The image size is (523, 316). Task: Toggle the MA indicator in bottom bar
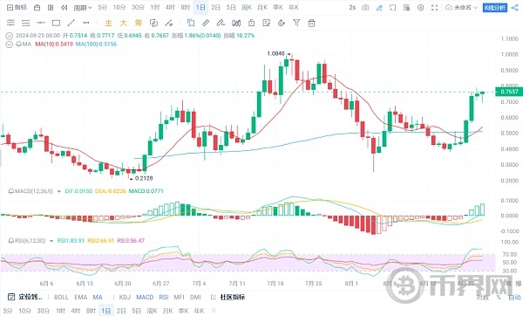click(98, 297)
